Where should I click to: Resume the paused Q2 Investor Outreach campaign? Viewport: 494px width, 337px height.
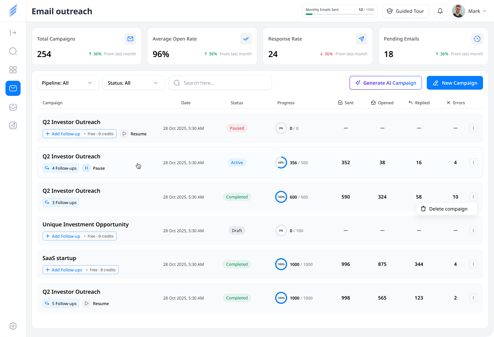point(134,134)
